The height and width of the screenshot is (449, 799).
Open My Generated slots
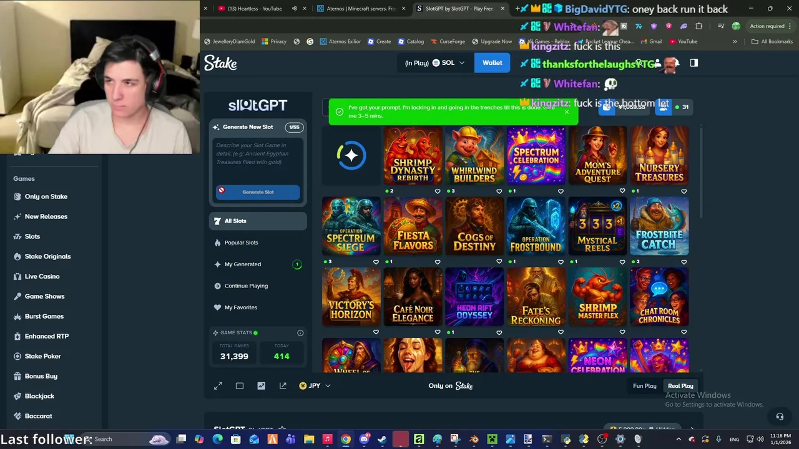point(258,264)
